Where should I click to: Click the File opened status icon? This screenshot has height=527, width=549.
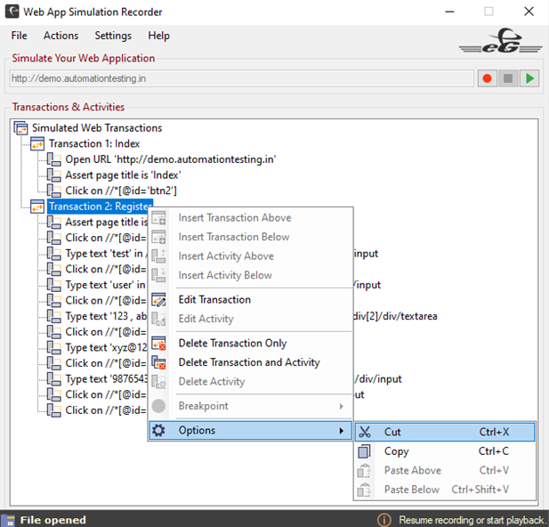click(x=9, y=521)
